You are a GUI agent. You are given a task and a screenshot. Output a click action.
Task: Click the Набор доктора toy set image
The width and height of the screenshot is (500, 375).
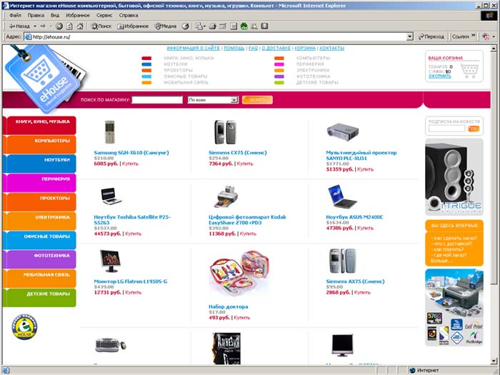[239, 274]
